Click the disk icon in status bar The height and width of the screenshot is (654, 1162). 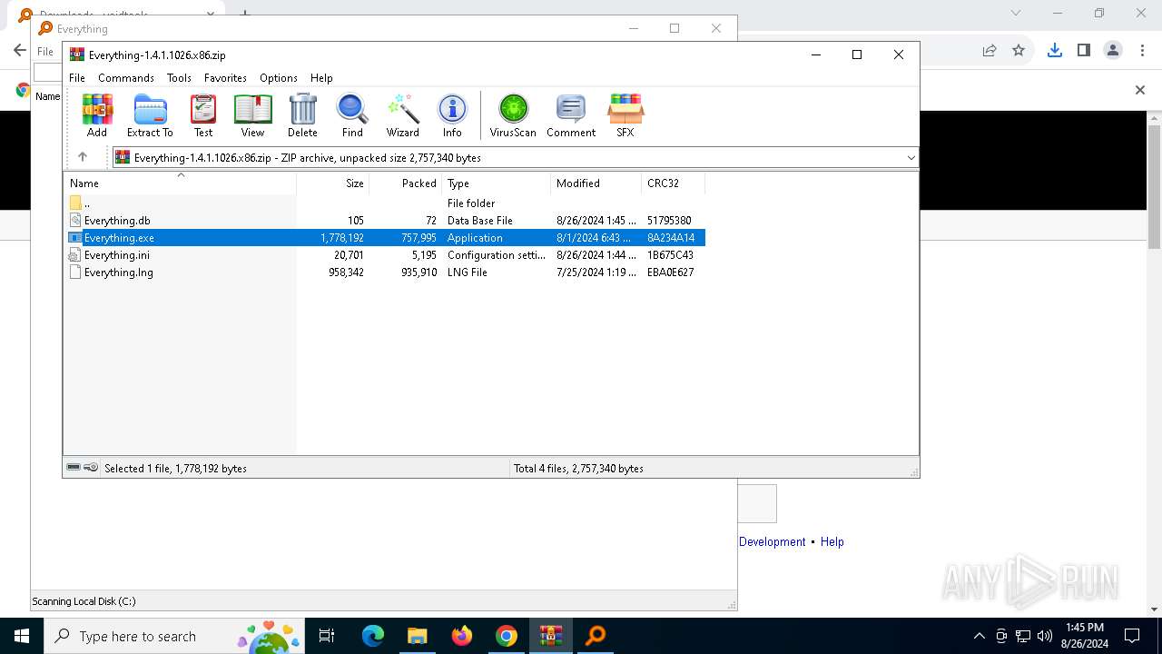pos(74,468)
